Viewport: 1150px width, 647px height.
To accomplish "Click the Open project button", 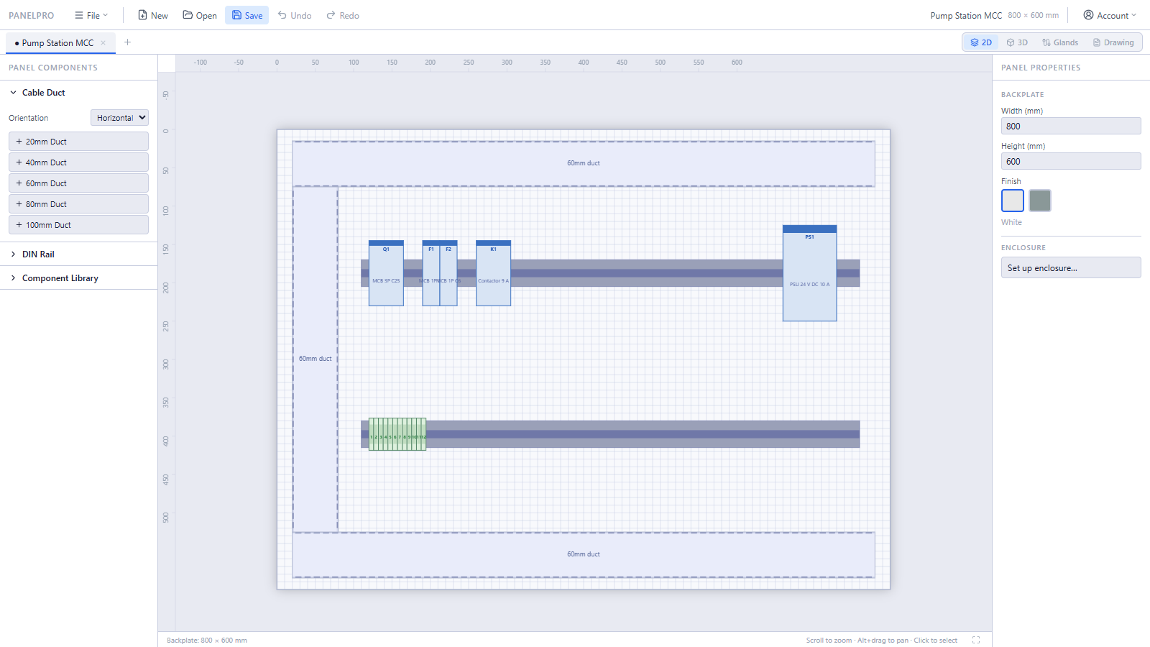I will [x=200, y=15].
